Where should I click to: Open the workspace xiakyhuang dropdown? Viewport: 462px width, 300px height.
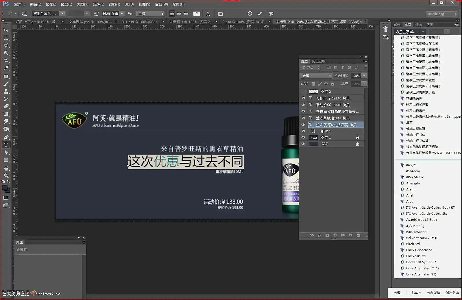click(x=441, y=14)
